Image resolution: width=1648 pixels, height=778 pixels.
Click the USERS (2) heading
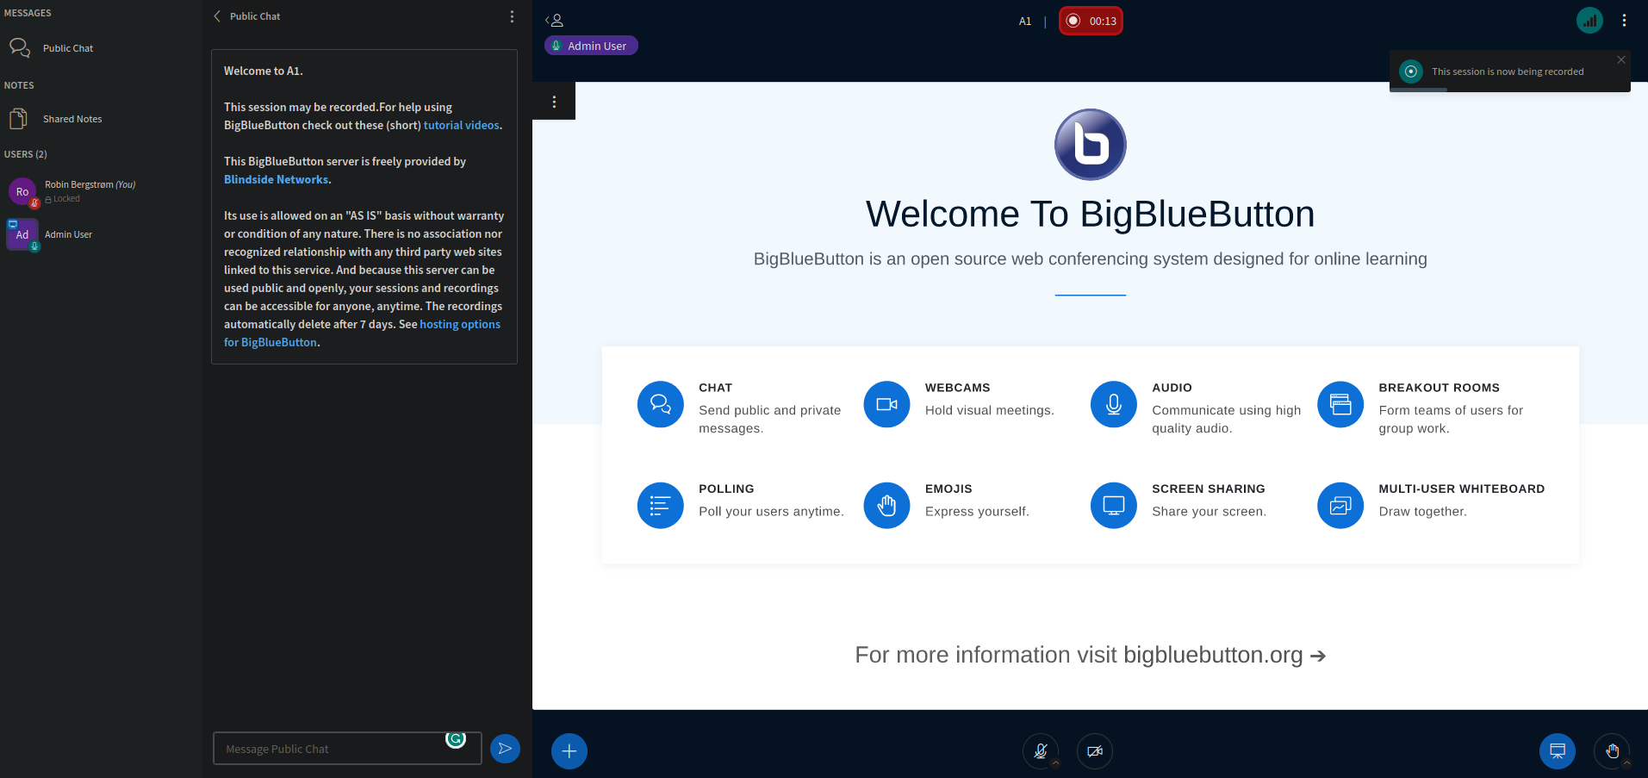[26, 154]
